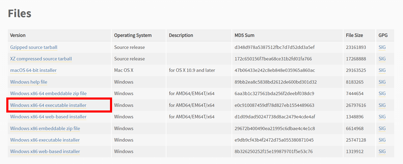Click file size 8183265
Viewport: 403px width, 164px height.
point(355,82)
